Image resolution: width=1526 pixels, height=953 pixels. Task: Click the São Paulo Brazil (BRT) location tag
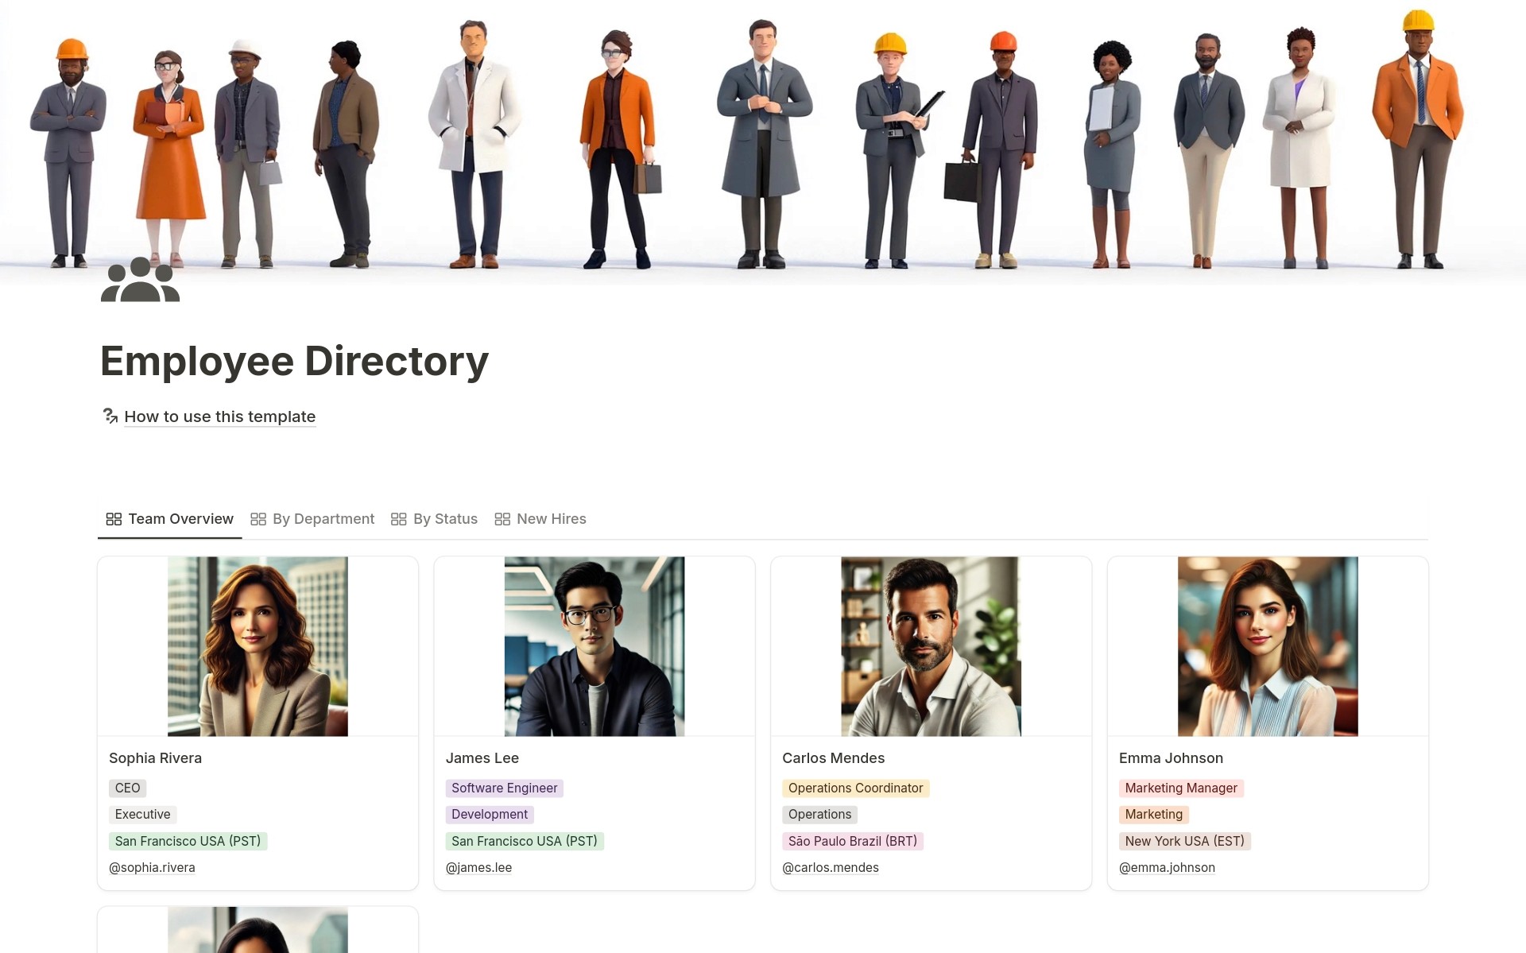(x=853, y=841)
